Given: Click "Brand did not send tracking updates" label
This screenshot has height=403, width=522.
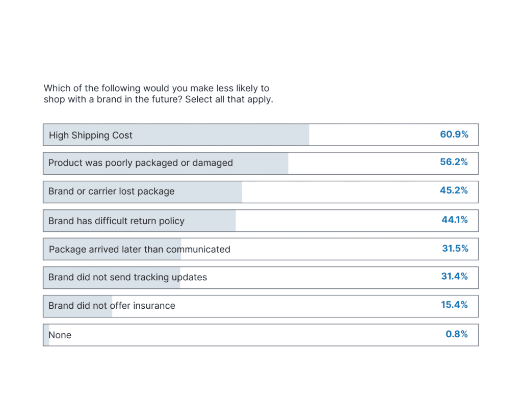Looking at the screenshot, I should coord(127,278).
